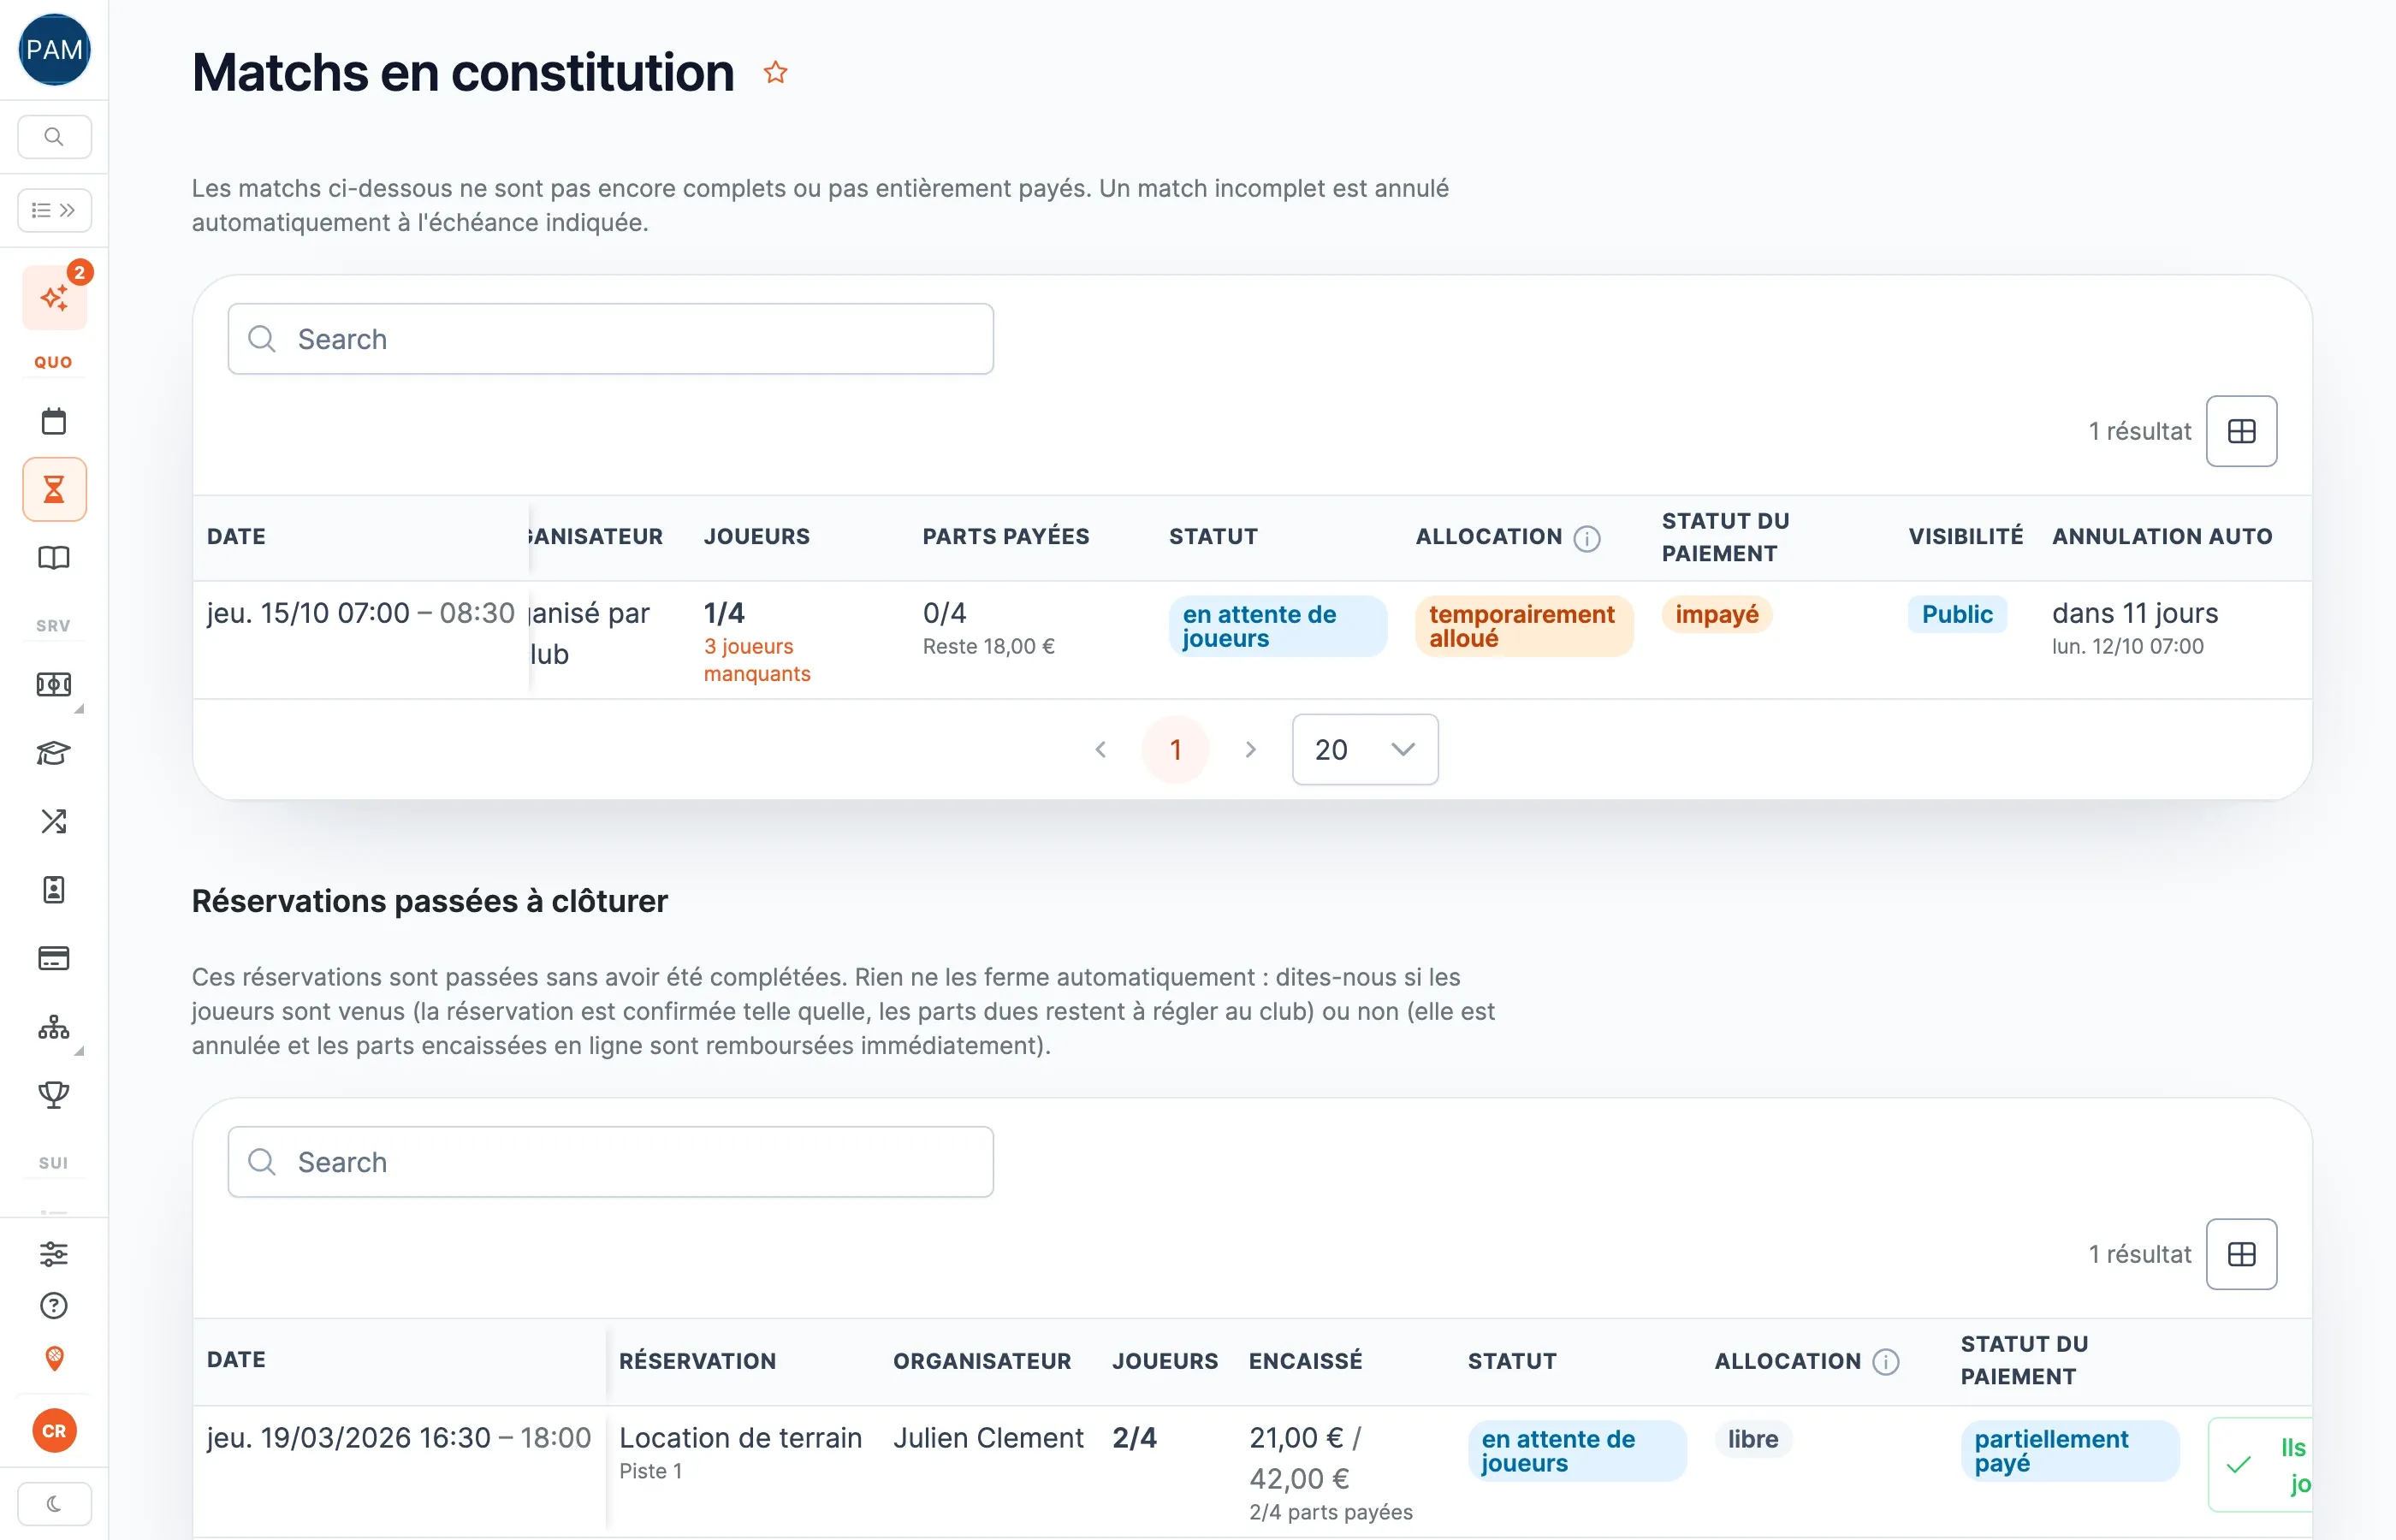Open column layout button of past reservations table
This screenshot has height=1540, width=2396.
click(2241, 1254)
